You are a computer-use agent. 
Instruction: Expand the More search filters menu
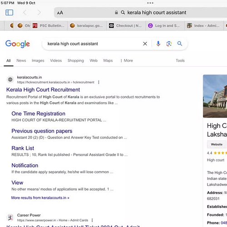click(127, 60)
